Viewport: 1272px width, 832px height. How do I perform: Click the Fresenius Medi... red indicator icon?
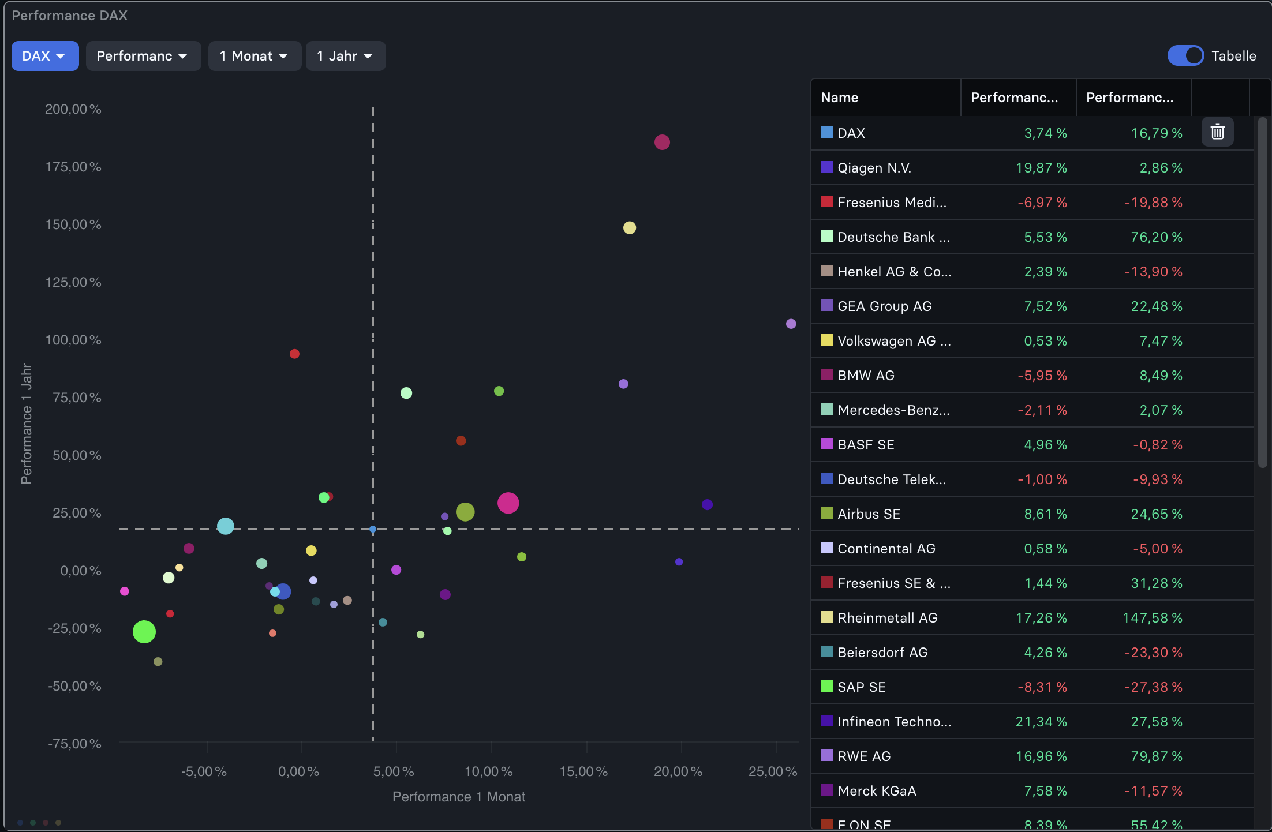[826, 202]
